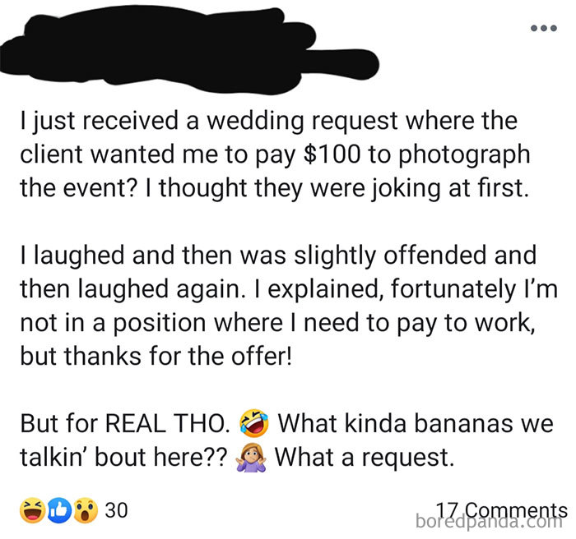Open the list of 30 reactions
Image resolution: width=576 pixels, height=539 pixels.
(x=117, y=509)
